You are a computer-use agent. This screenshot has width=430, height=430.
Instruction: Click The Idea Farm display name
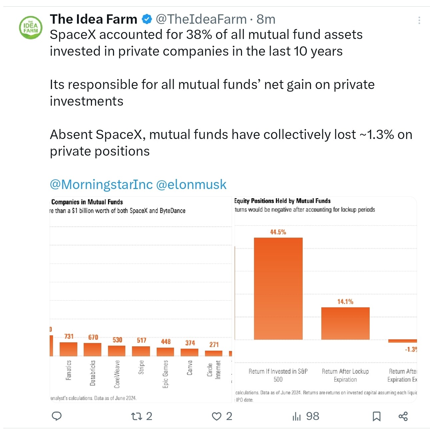[x=94, y=19]
